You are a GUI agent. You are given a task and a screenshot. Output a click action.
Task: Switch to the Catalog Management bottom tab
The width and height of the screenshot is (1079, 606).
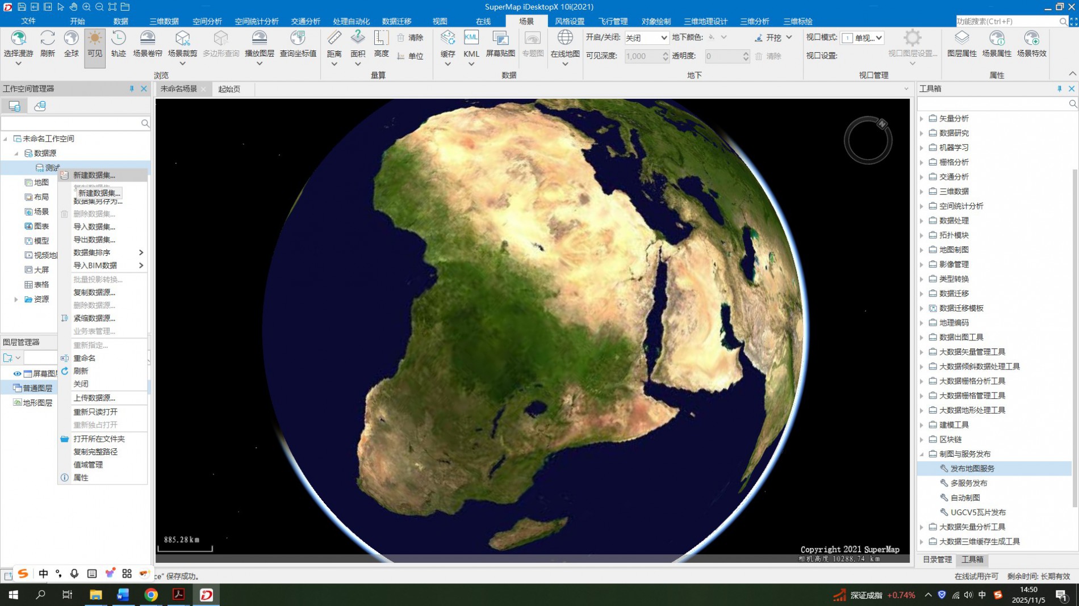(x=936, y=559)
